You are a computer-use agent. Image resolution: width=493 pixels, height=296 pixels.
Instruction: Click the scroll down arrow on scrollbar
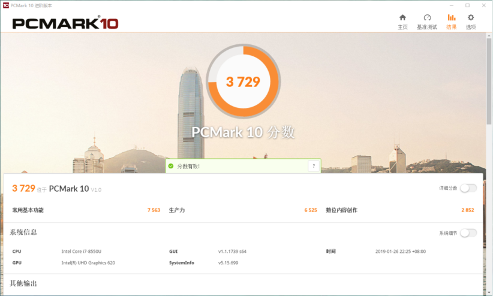click(x=489, y=292)
